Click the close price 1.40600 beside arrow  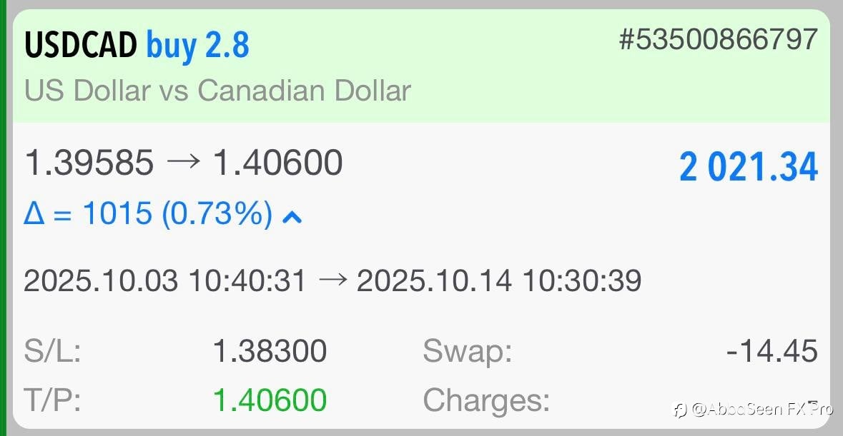(278, 163)
